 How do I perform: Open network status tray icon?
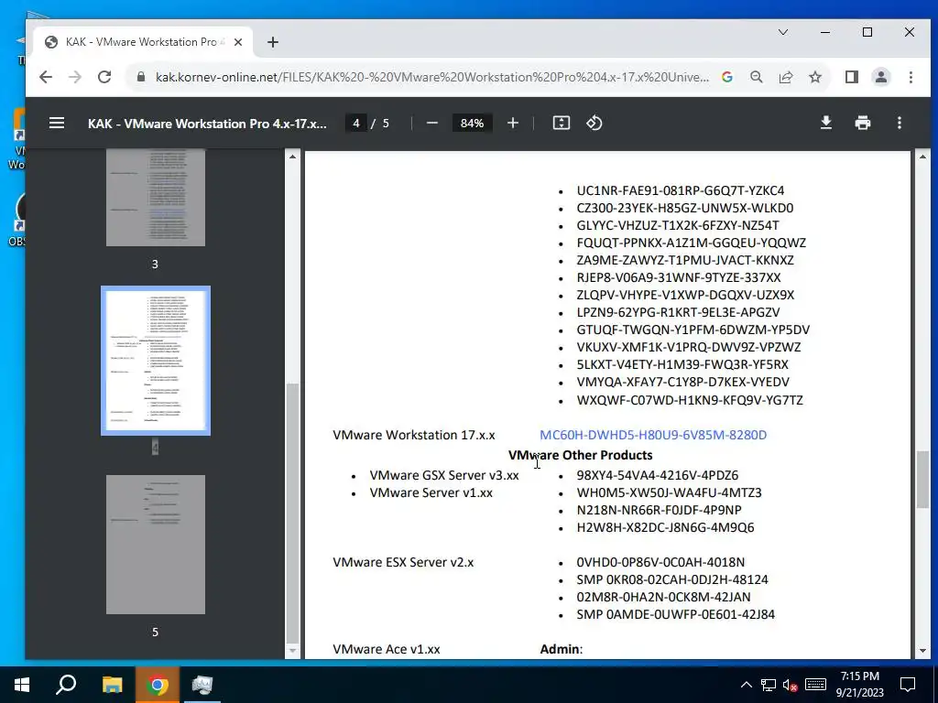click(769, 685)
